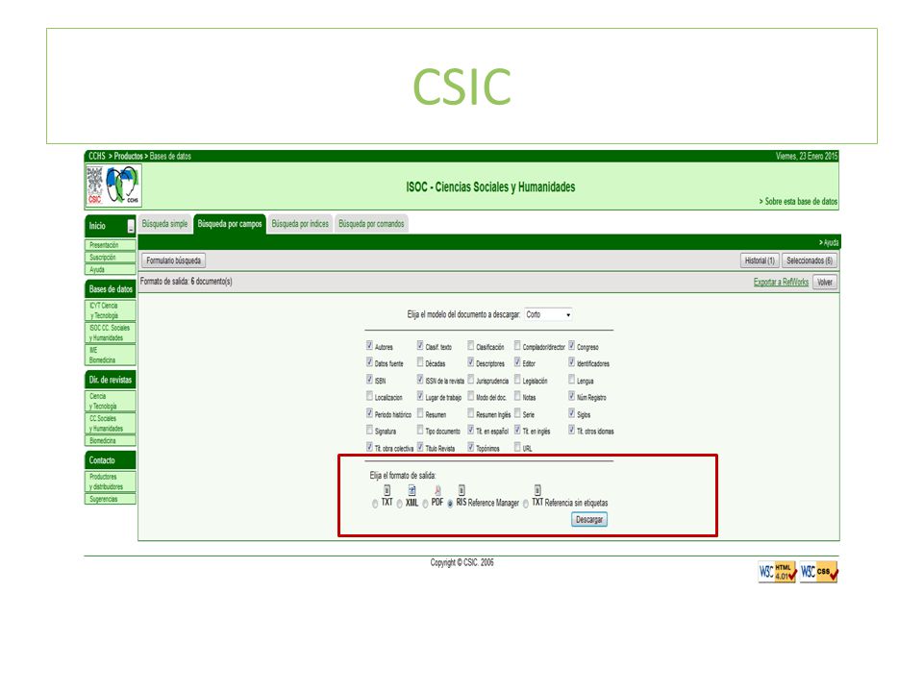Uncheck the Autores checkbox

pyautogui.click(x=369, y=345)
